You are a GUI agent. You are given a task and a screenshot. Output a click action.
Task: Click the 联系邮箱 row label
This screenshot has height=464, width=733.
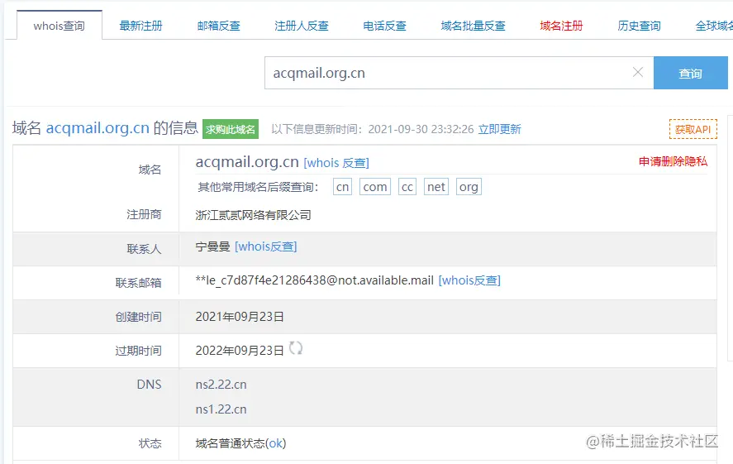[x=138, y=283]
